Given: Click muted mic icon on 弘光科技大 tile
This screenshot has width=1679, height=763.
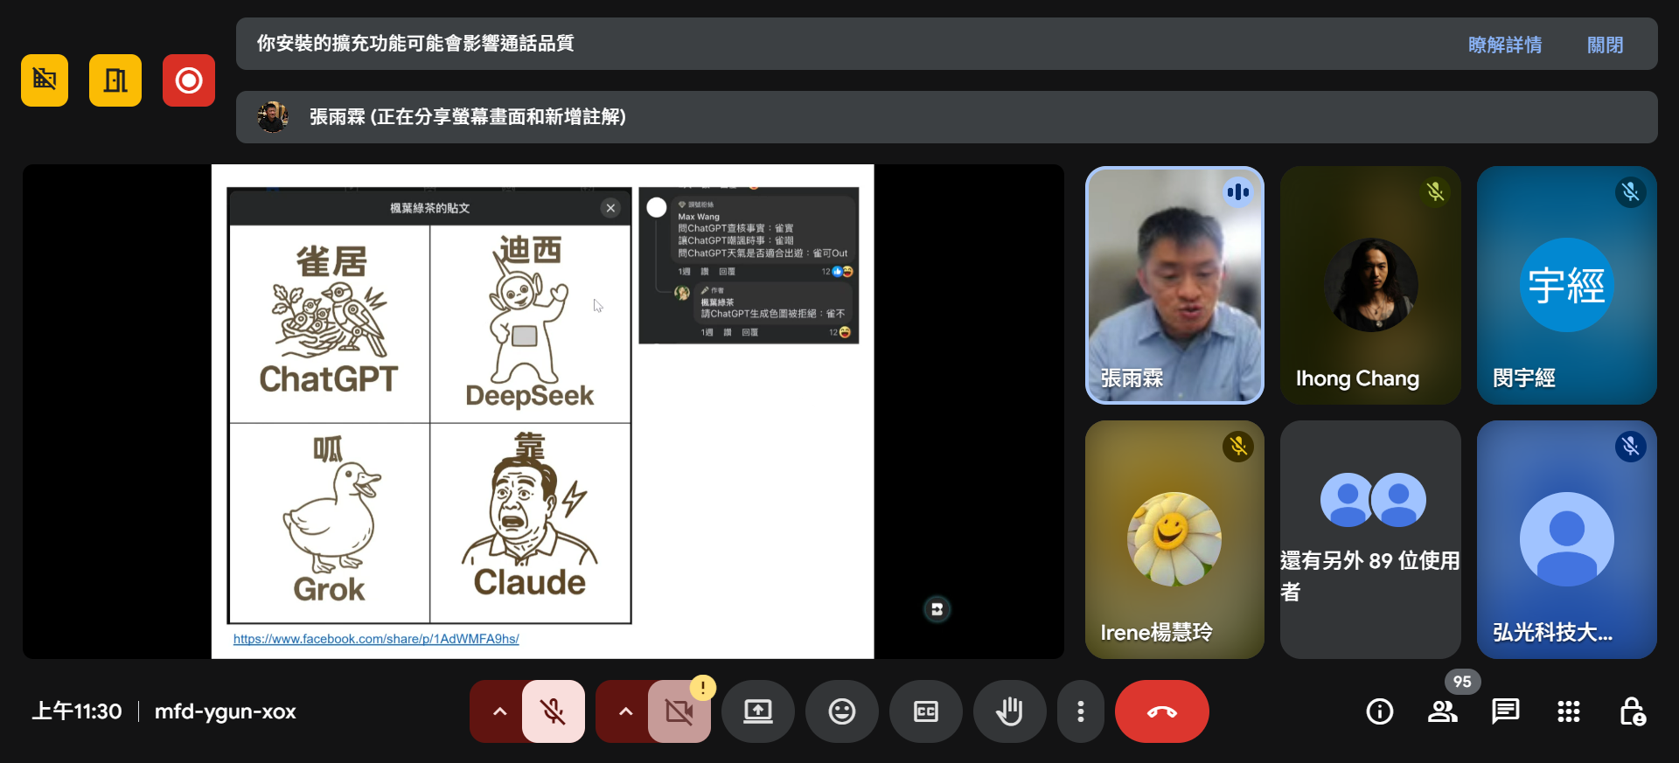Looking at the screenshot, I should [x=1631, y=447].
